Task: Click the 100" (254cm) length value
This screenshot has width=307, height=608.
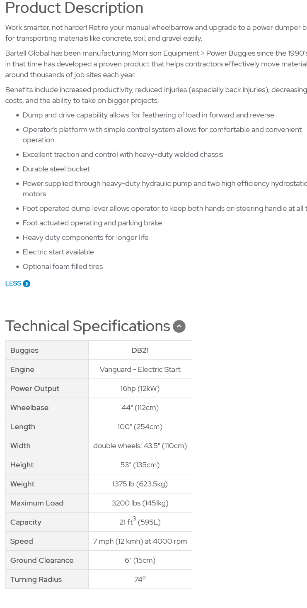Action: (140, 427)
